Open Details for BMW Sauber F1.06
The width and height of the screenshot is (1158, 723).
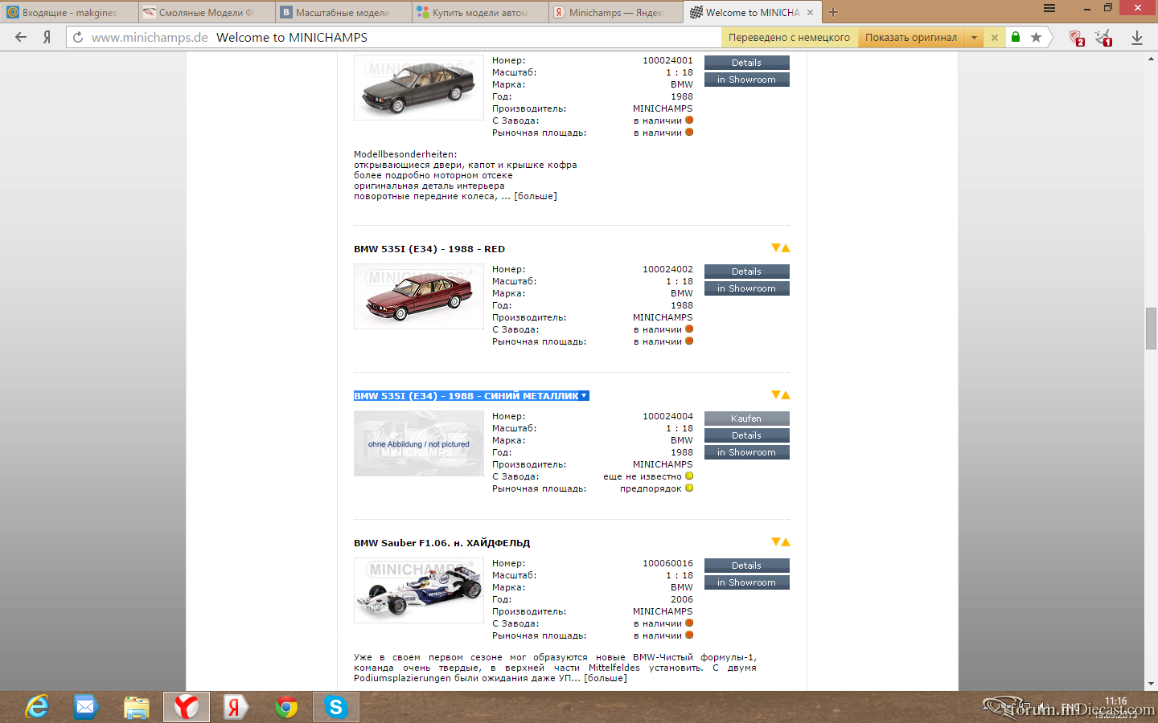[746, 566]
